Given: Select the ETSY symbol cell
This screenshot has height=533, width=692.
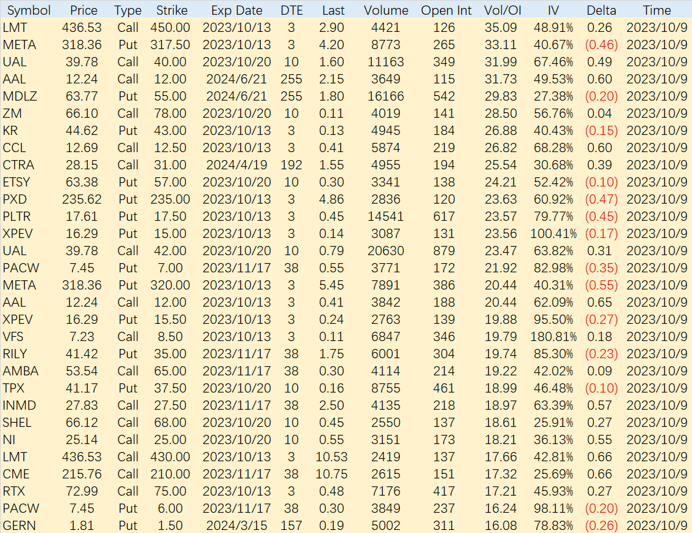Looking at the screenshot, I should coord(17,182).
